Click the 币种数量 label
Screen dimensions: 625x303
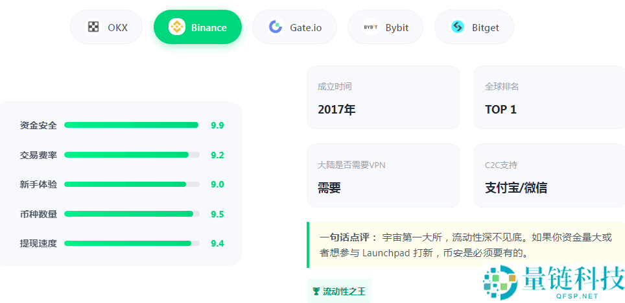pos(38,215)
